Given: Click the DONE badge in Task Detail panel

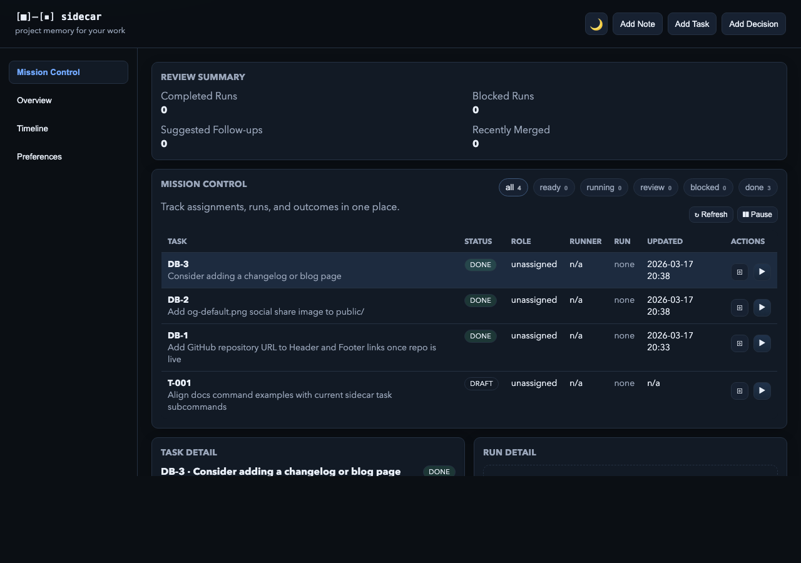Looking at the screenshot, I should point(439,471).
